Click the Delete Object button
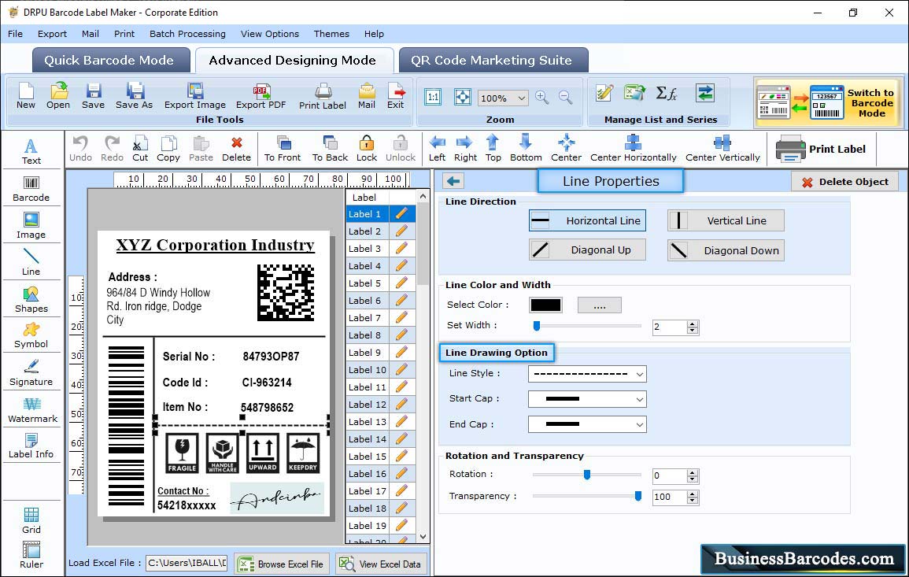The width and height of the screenshot is (909, 577). [x=844, y=182]
